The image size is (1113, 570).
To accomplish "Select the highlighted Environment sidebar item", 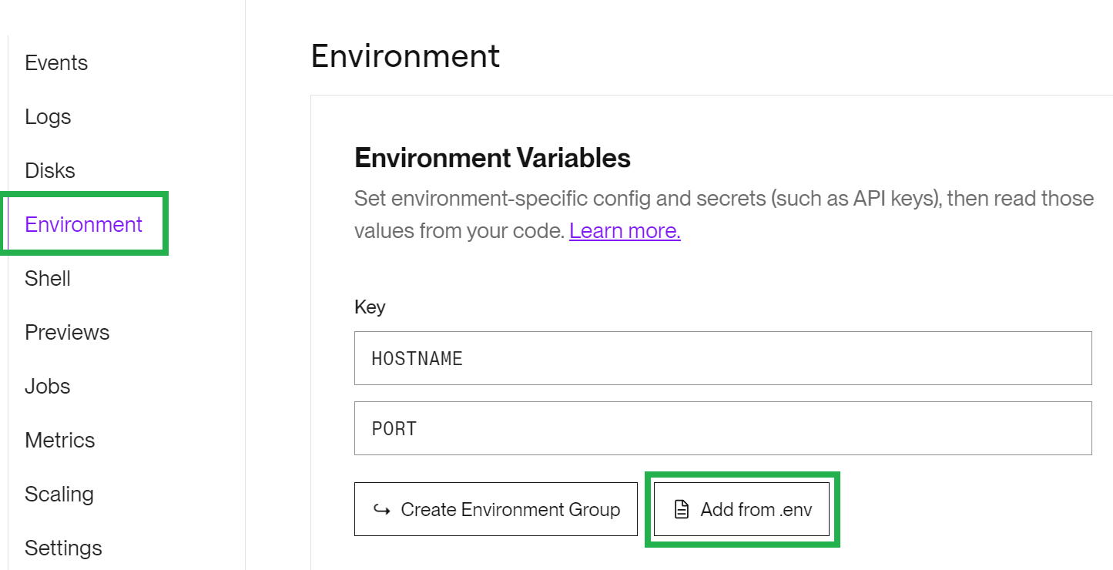I will [x=83, y=224].
